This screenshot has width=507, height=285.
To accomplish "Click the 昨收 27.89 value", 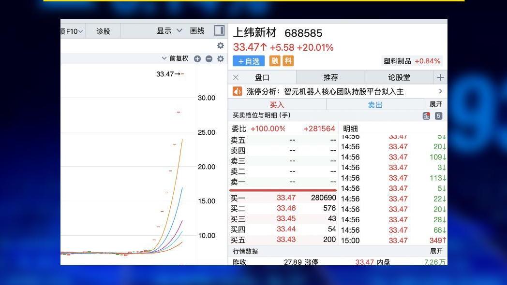I will click(x=293, y=262).
